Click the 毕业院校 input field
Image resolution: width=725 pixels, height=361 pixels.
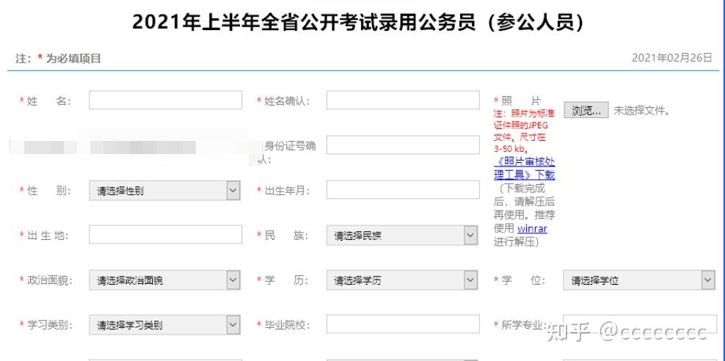click(403, 324)
